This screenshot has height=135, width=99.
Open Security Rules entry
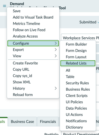point(78,83)
